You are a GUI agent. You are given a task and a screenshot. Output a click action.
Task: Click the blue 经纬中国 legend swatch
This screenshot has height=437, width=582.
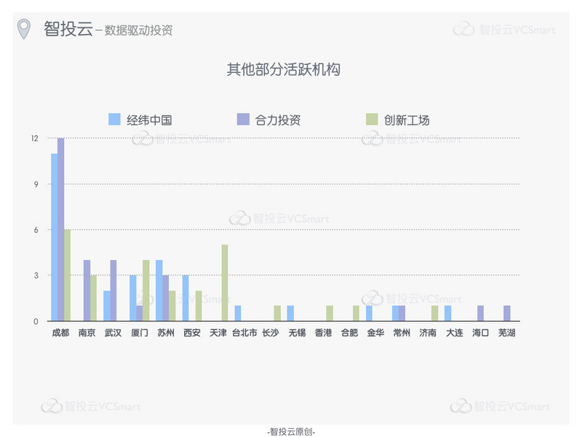(114, 119)
